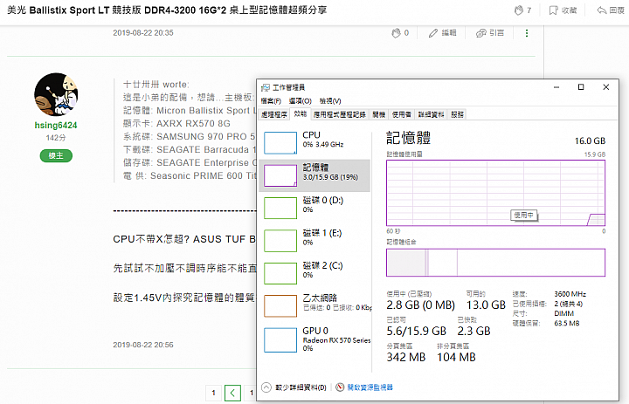Select the 效能 tab
Viewport: 629px width, 404px height.
click(300, 114)
